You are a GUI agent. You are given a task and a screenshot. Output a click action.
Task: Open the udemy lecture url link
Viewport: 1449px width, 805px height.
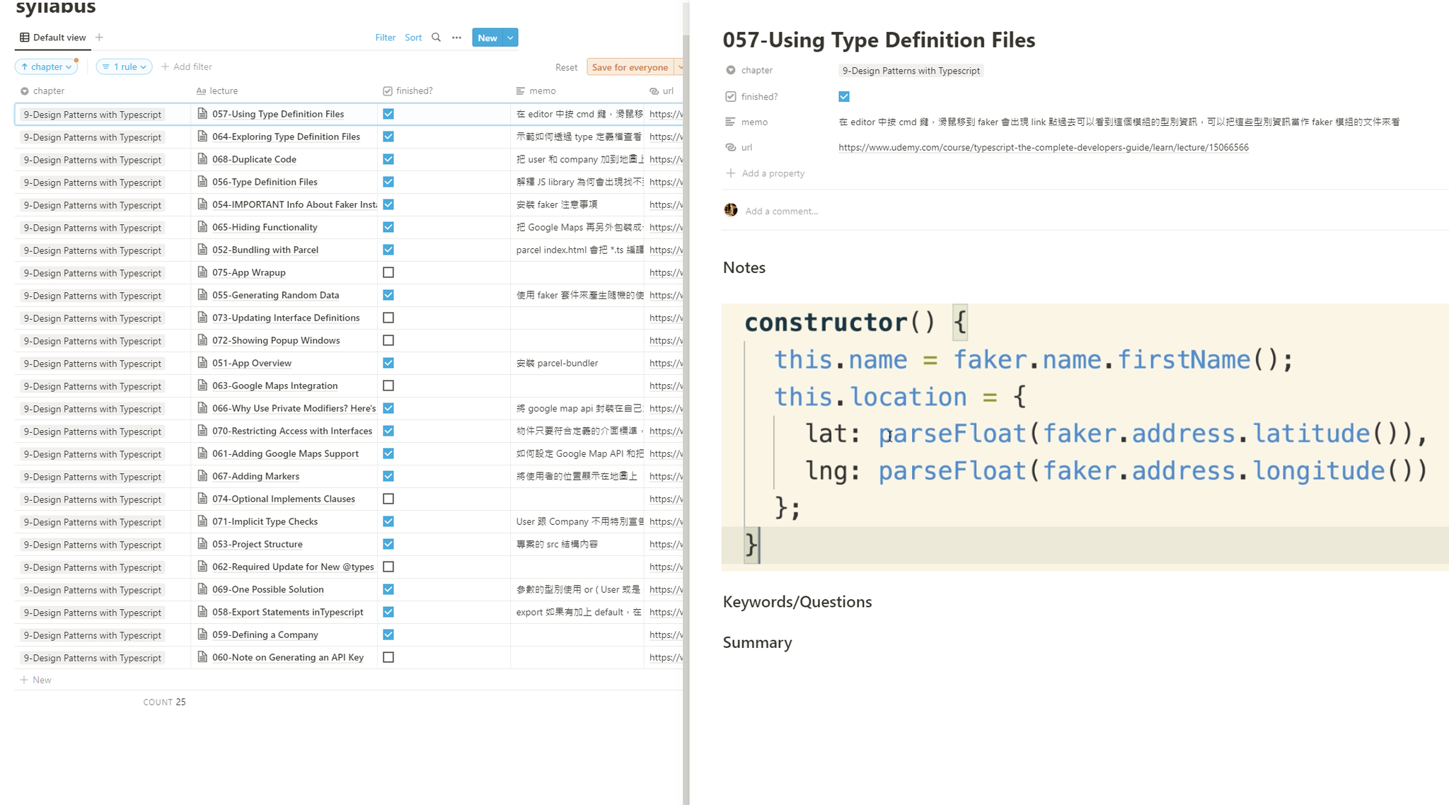1043,147
